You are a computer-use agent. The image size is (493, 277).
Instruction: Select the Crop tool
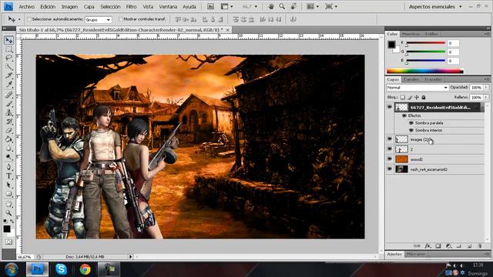pos(8,75)
